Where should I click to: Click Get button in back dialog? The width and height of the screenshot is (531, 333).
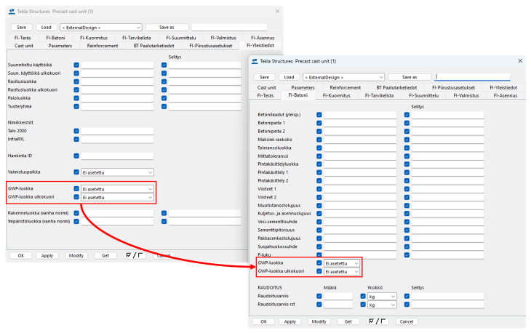pos(105,255)
